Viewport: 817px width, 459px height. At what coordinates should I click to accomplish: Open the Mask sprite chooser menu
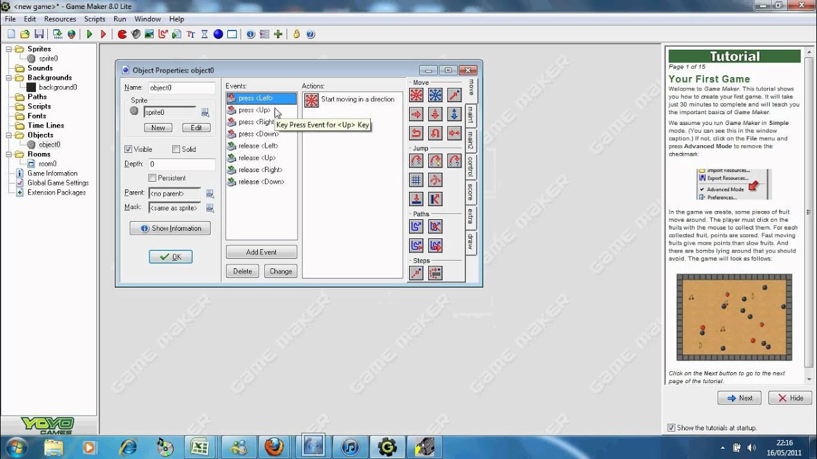coord(209,208)
